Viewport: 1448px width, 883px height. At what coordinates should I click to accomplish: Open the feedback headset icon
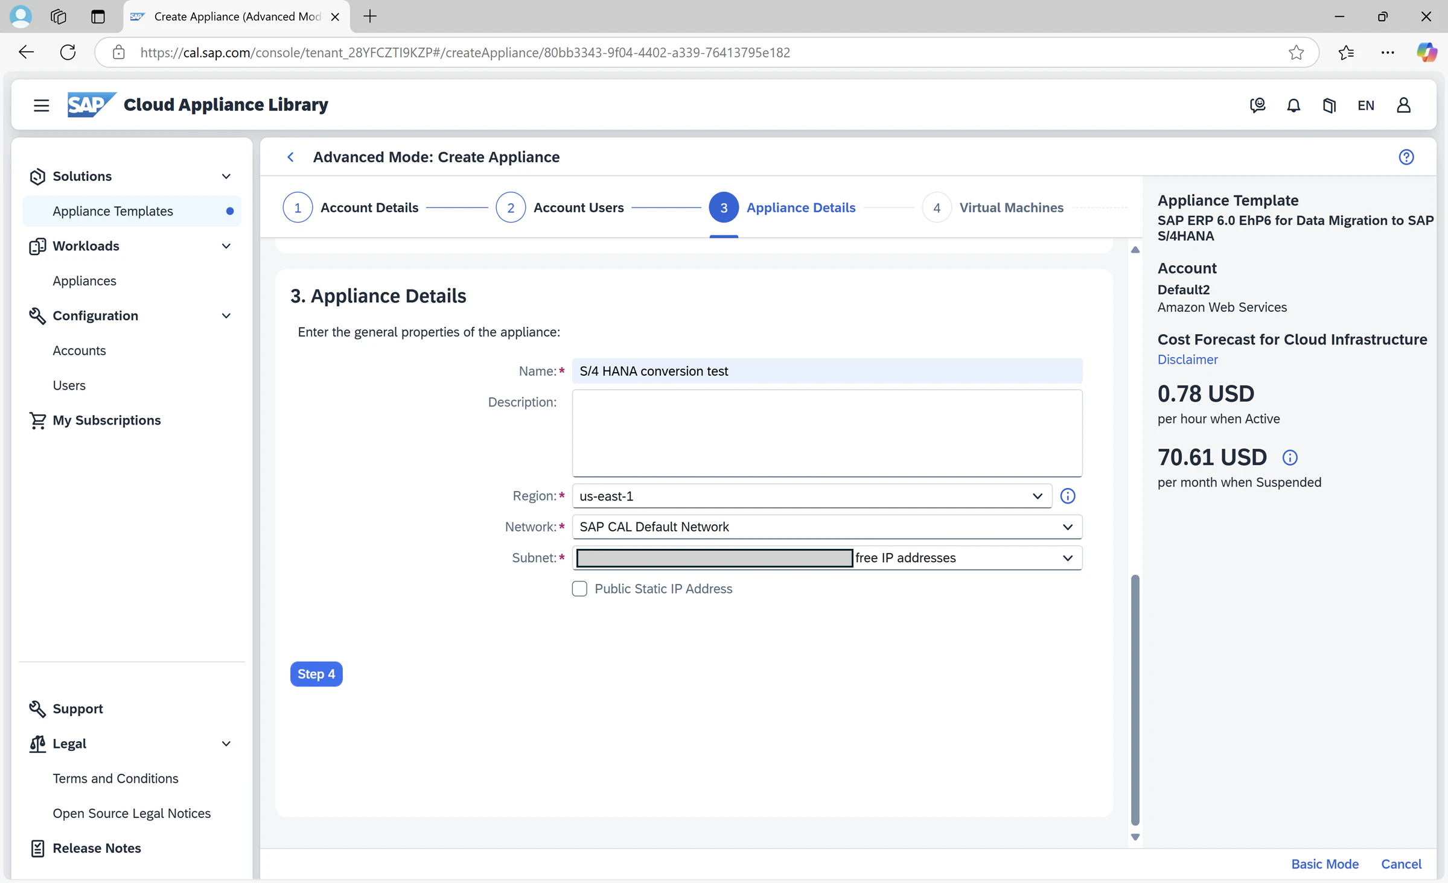pyautogui.click(x=1257, y=105)
